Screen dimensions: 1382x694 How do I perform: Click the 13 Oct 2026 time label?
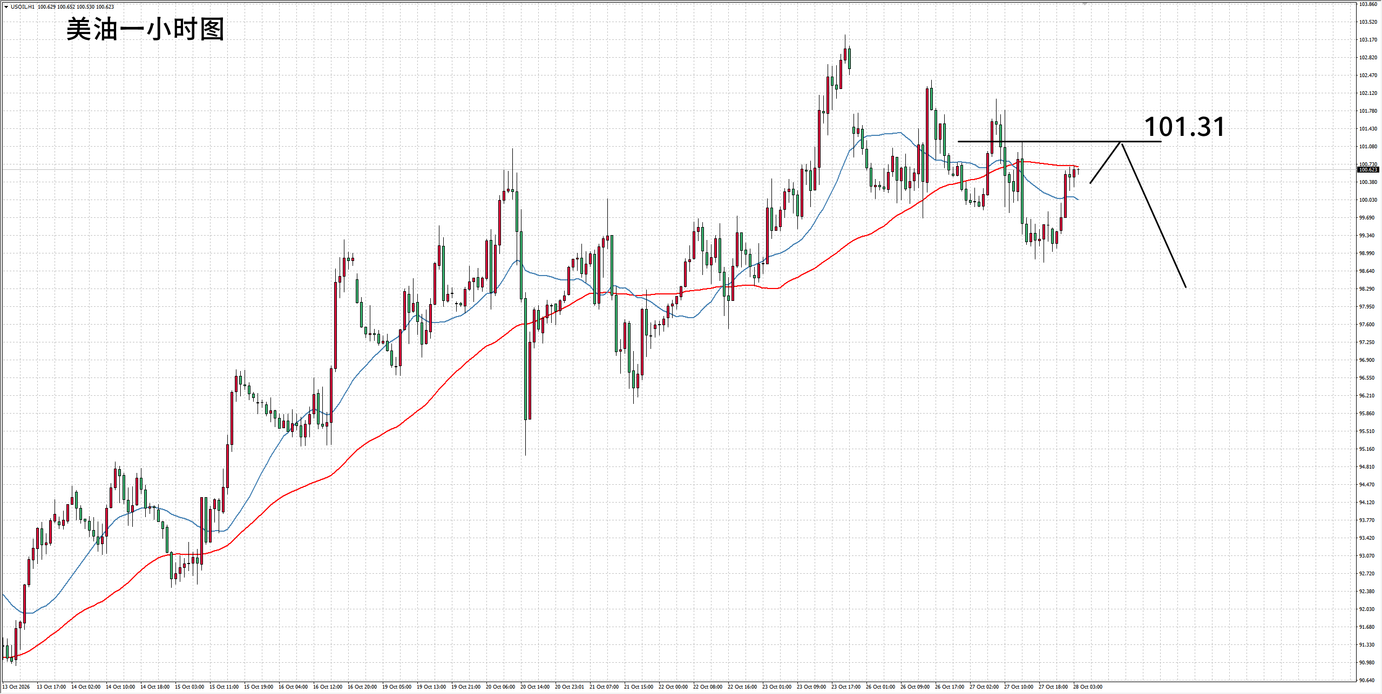point(16,687)
